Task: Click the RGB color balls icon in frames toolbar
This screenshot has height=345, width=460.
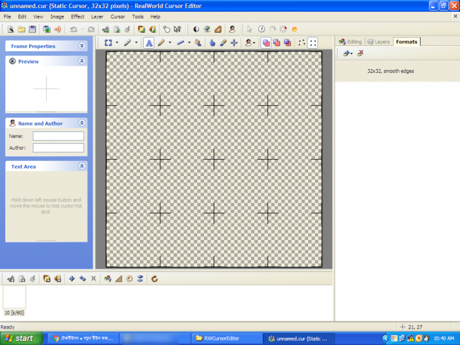Action: pyautogui.click(x=108, y=279)
